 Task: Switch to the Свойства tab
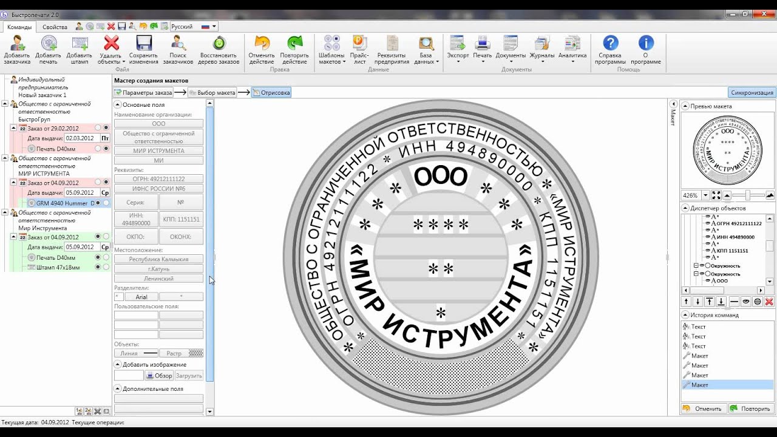pyautogui.click(x=55, y=27)
